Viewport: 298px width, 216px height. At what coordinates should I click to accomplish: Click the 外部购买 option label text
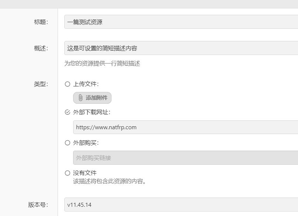point(85,143)
